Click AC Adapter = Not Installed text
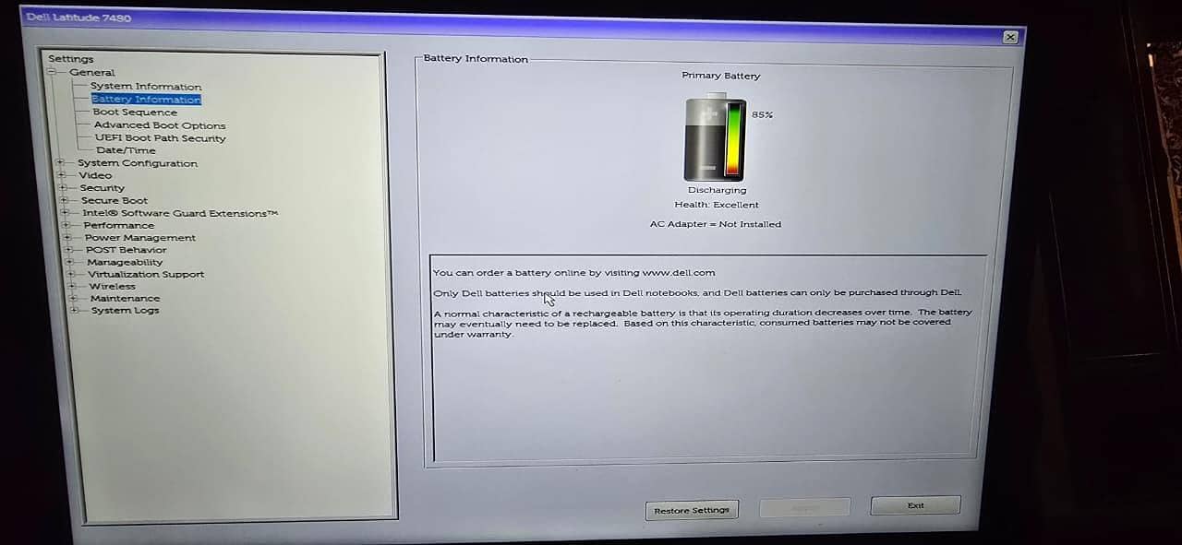The width and height of the screenshot is (1182, 545). pyautogui.click(x=716, y=224)
